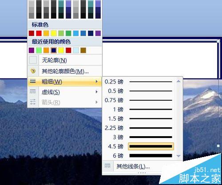Open 其他线条(L) more lines dialog
Screen dimensions: 222x185
[x=133, y=166]
